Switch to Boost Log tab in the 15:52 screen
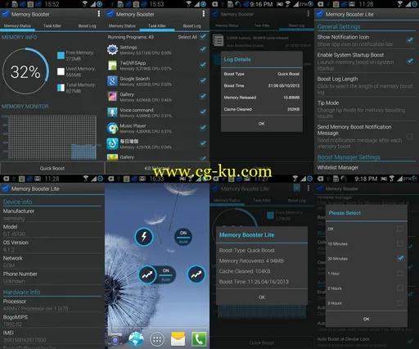 pos(87,26)
